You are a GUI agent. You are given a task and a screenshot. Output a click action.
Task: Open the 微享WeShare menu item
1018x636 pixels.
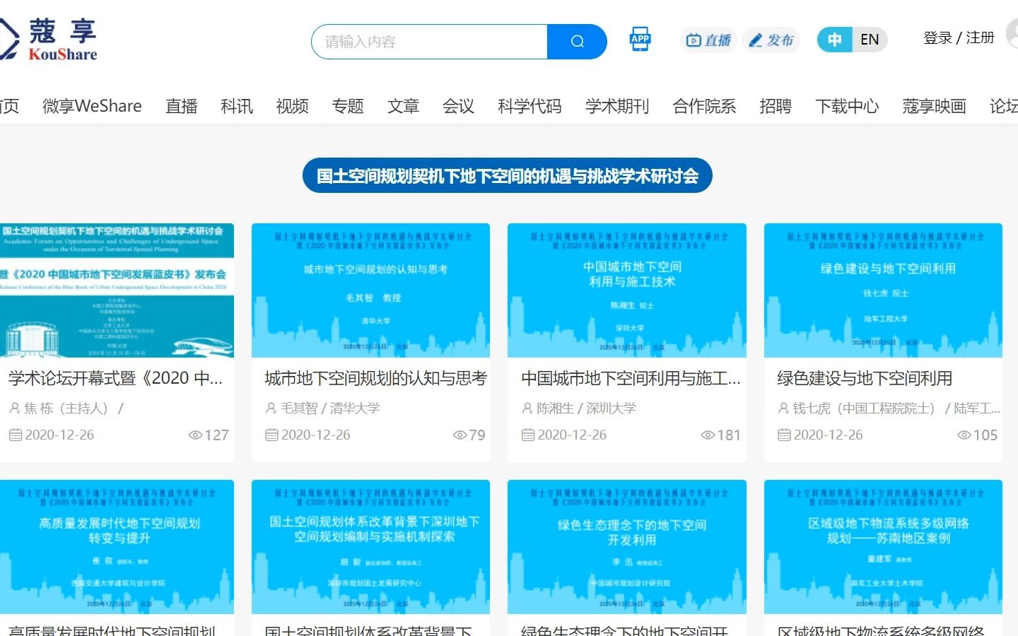pos(92,106)
